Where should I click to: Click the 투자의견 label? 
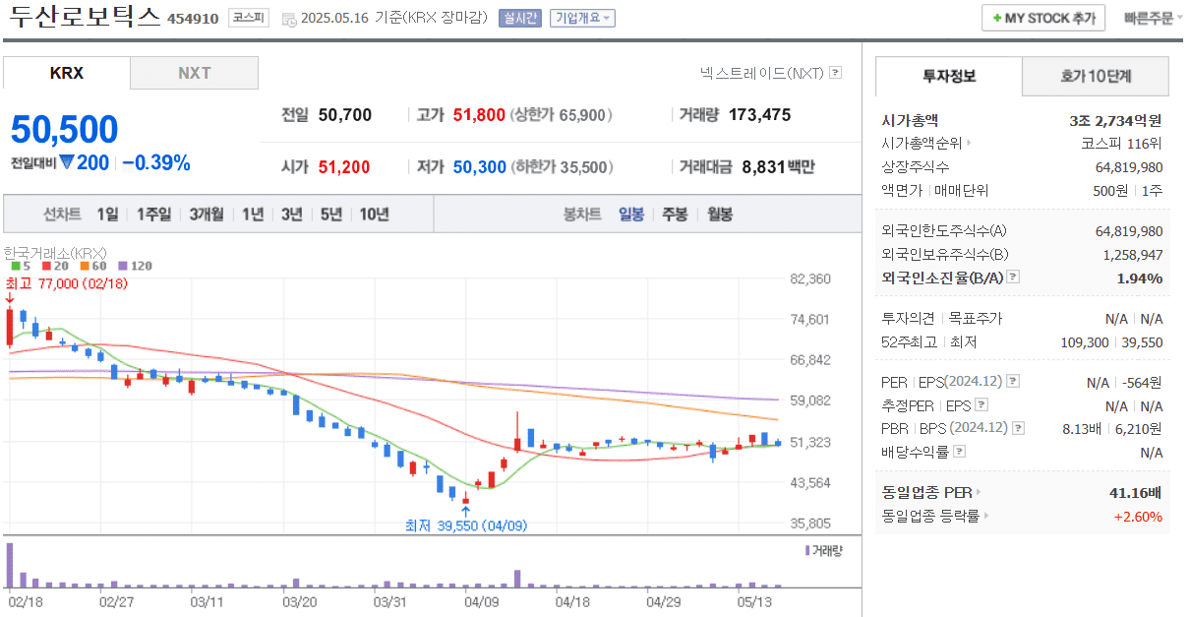tap(909, 318)
